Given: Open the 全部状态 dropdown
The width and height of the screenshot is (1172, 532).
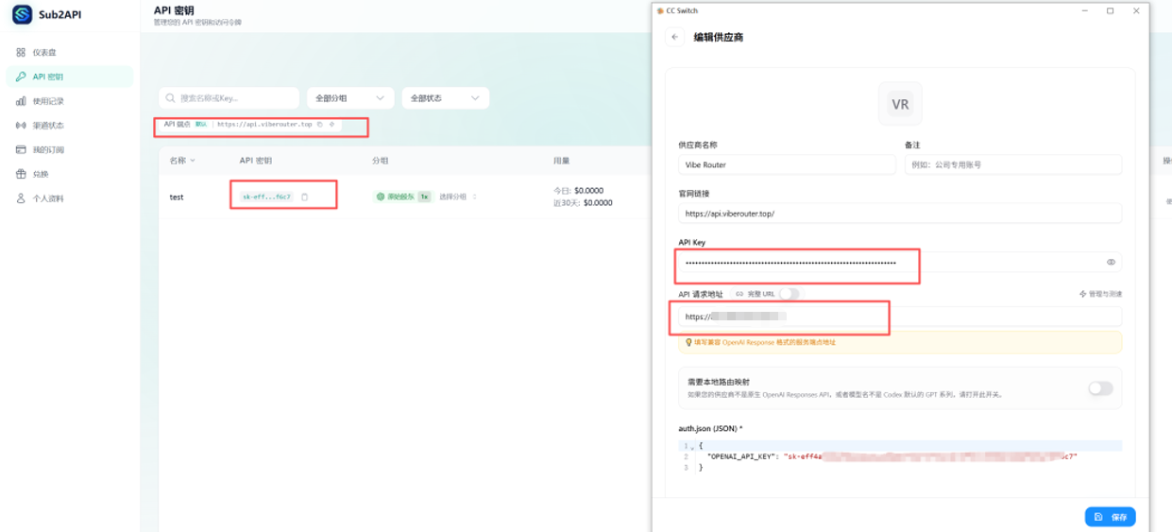Looking at the screenshot, I should coord(445,98).
